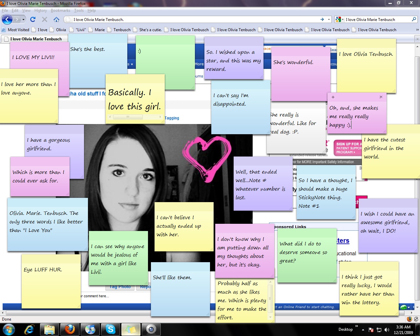Click the 'Tagging' link on the page
This screenshot has width=420, height=336.
click(172, 118)
